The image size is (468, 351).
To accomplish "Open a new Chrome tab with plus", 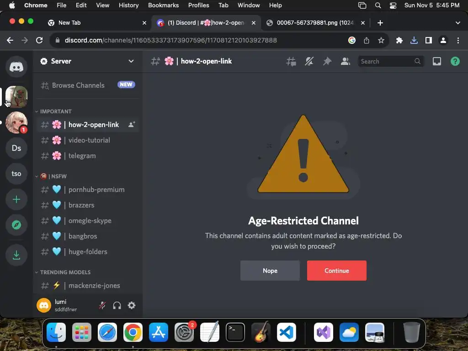I will click(380, 23).
